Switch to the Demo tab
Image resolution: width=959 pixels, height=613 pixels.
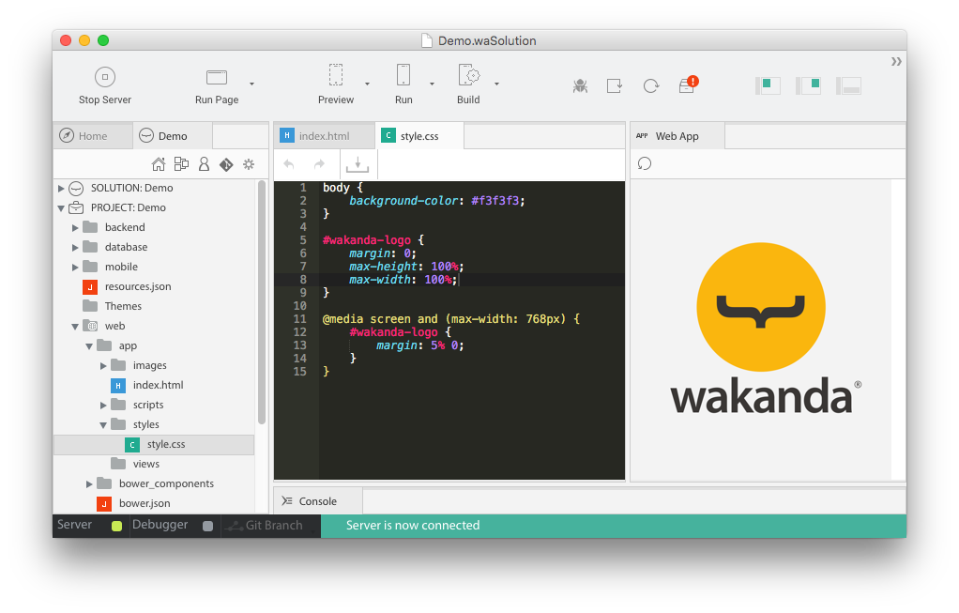pyautogui.click(x=173, y=136)
